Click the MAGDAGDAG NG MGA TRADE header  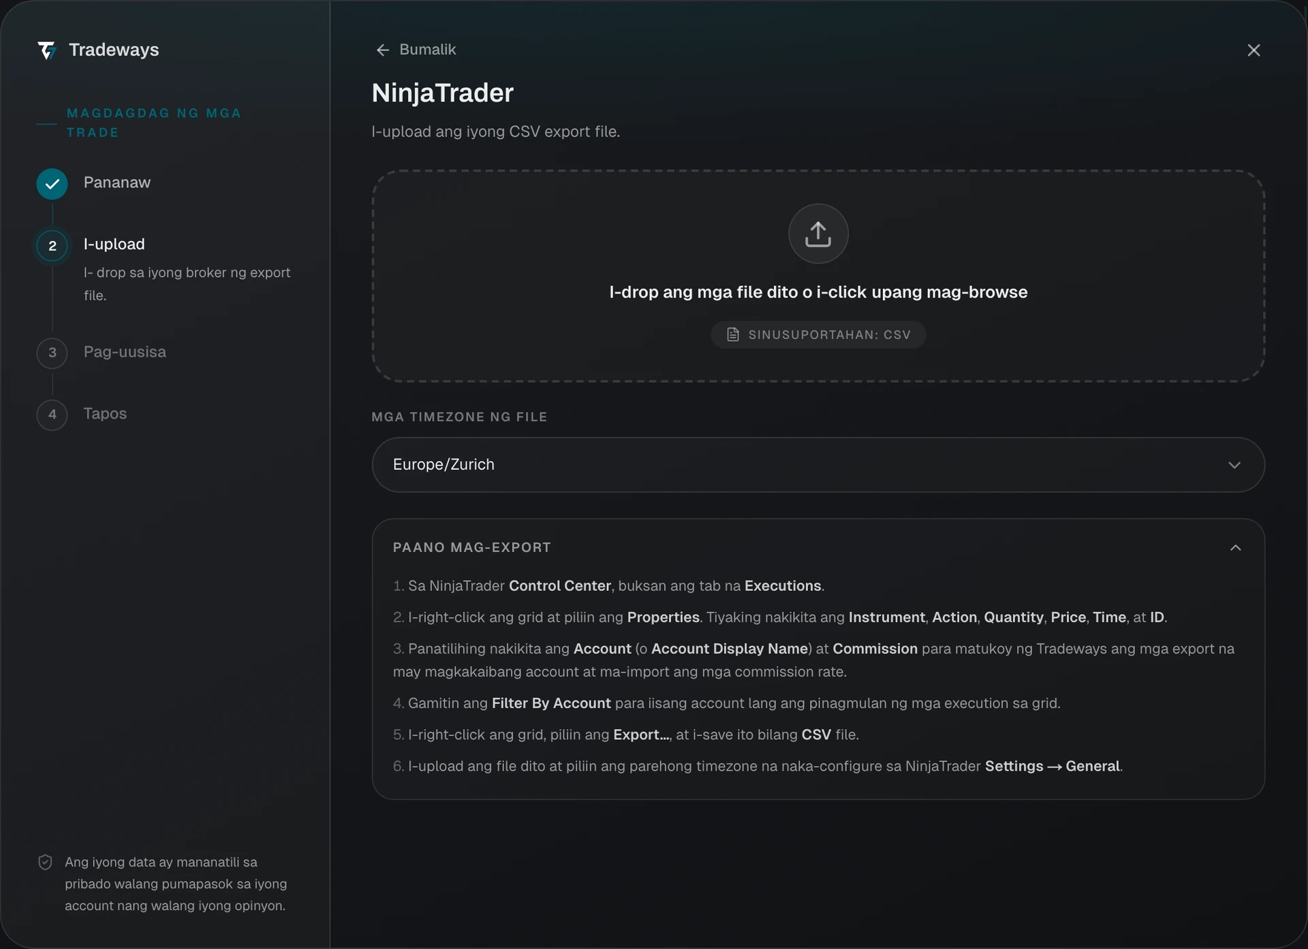(154, 123)
